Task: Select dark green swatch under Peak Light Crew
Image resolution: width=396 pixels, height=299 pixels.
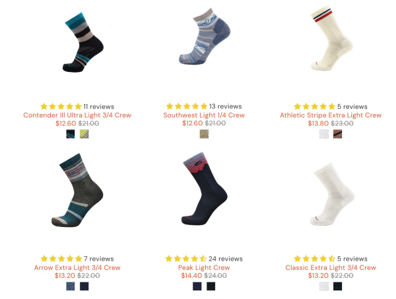Action: click(x=211, y=286)
